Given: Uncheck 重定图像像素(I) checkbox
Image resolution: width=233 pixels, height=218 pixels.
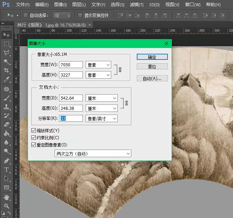Looking at the screenshot, I should [x=33, y=145].
